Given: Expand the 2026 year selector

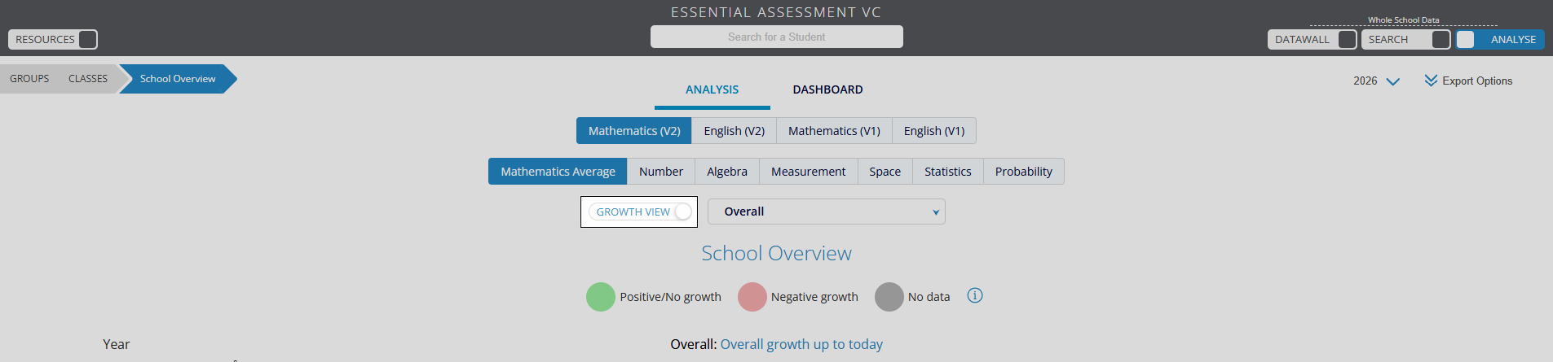Looking at the screenshot, I should [1376, 81].
